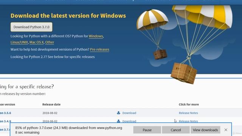Click the View downloads button
This screenshot has width=242, height=136.
click(x=205, y=130)
